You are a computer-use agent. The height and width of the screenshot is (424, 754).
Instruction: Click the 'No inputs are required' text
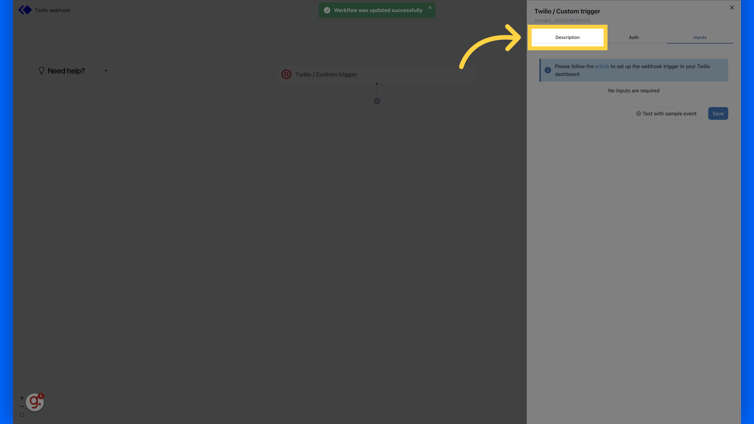(x=633, y=91)
